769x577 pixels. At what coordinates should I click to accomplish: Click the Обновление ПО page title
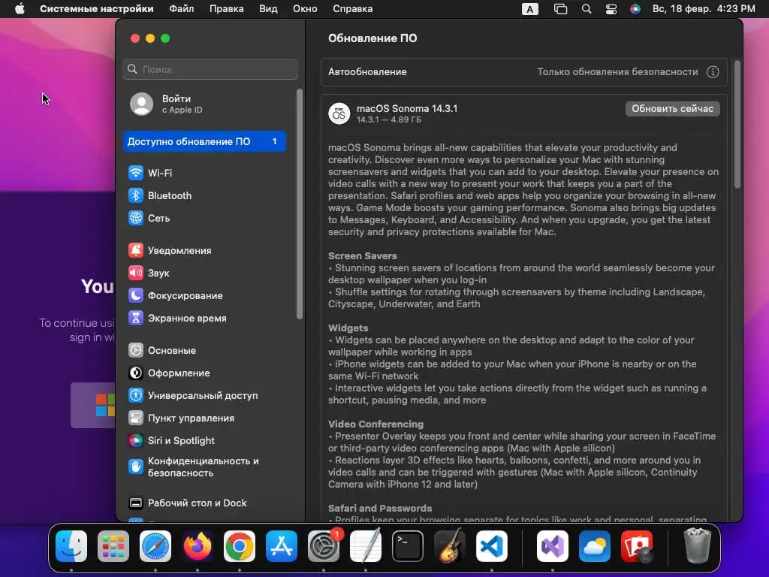(x=372, y=38)
